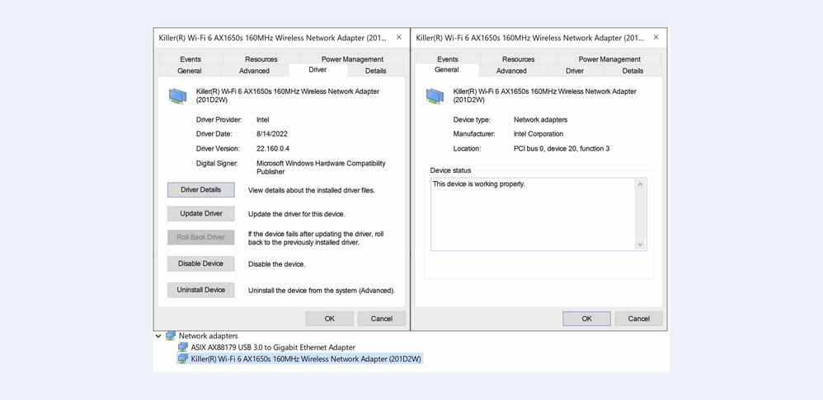The image size is (823, 400).
Task: Click the Device type value Network adapters
Action: pos(540,119)
